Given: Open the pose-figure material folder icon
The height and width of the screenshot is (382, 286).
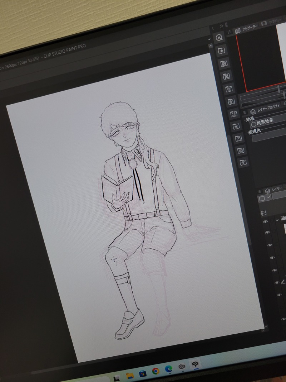Looking at the screenshot, I should coord(243,162).
